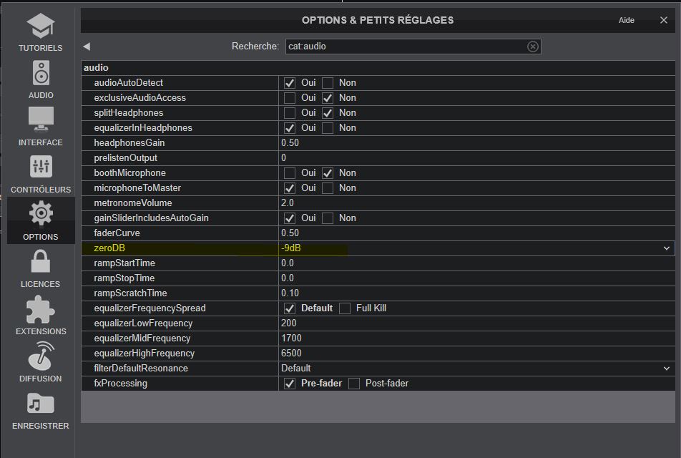The height and width of the screenshot is (458, 681).
Task: Clear the search field with the X icon
Action: [x=532, y=47]
